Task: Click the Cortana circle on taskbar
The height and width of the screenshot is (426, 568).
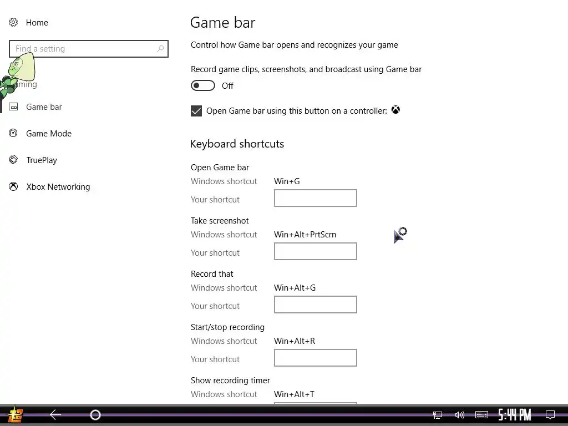Action: pyautogui.click(x=95, y=415)
